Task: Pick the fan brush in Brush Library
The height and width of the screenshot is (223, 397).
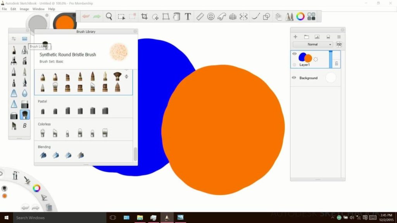Action: click(117, 76)
